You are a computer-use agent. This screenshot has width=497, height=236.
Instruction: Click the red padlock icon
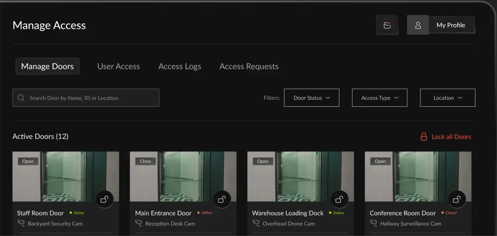[x=423, y=137]
